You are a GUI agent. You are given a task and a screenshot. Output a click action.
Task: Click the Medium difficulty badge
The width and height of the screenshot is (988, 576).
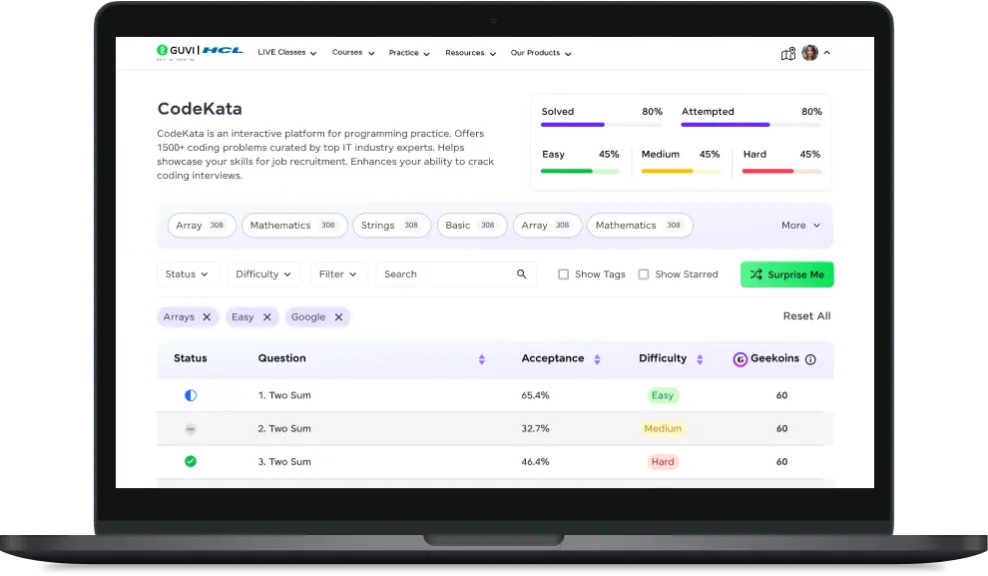(663, 428)
